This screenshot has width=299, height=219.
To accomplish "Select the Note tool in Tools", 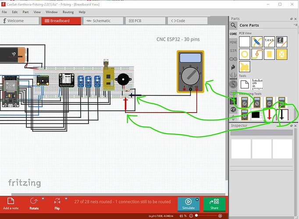I will [x=245, y=85].
